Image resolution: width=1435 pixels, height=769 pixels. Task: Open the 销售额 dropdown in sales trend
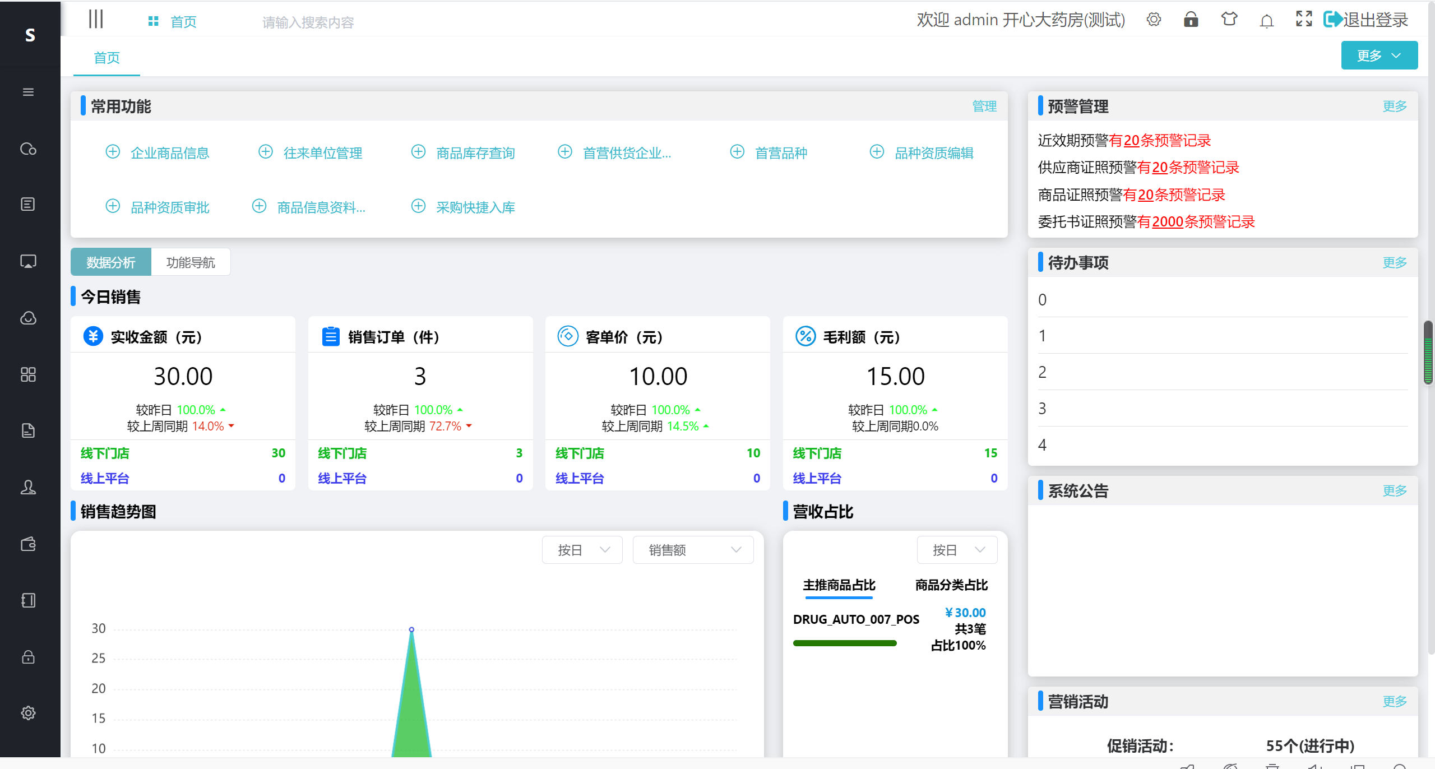(x=693, y=550)
